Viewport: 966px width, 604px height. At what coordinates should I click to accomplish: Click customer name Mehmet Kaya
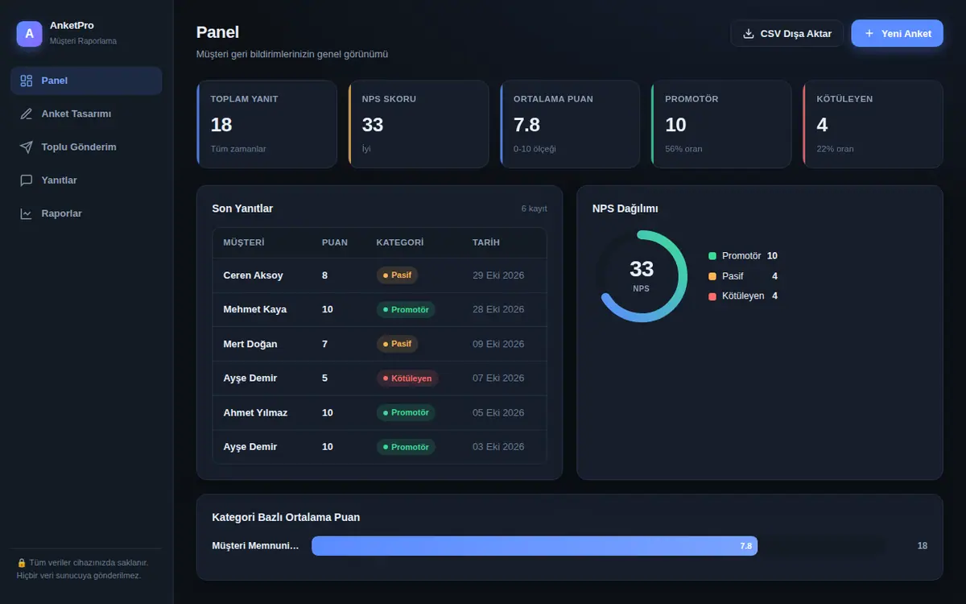coord(254,309)
